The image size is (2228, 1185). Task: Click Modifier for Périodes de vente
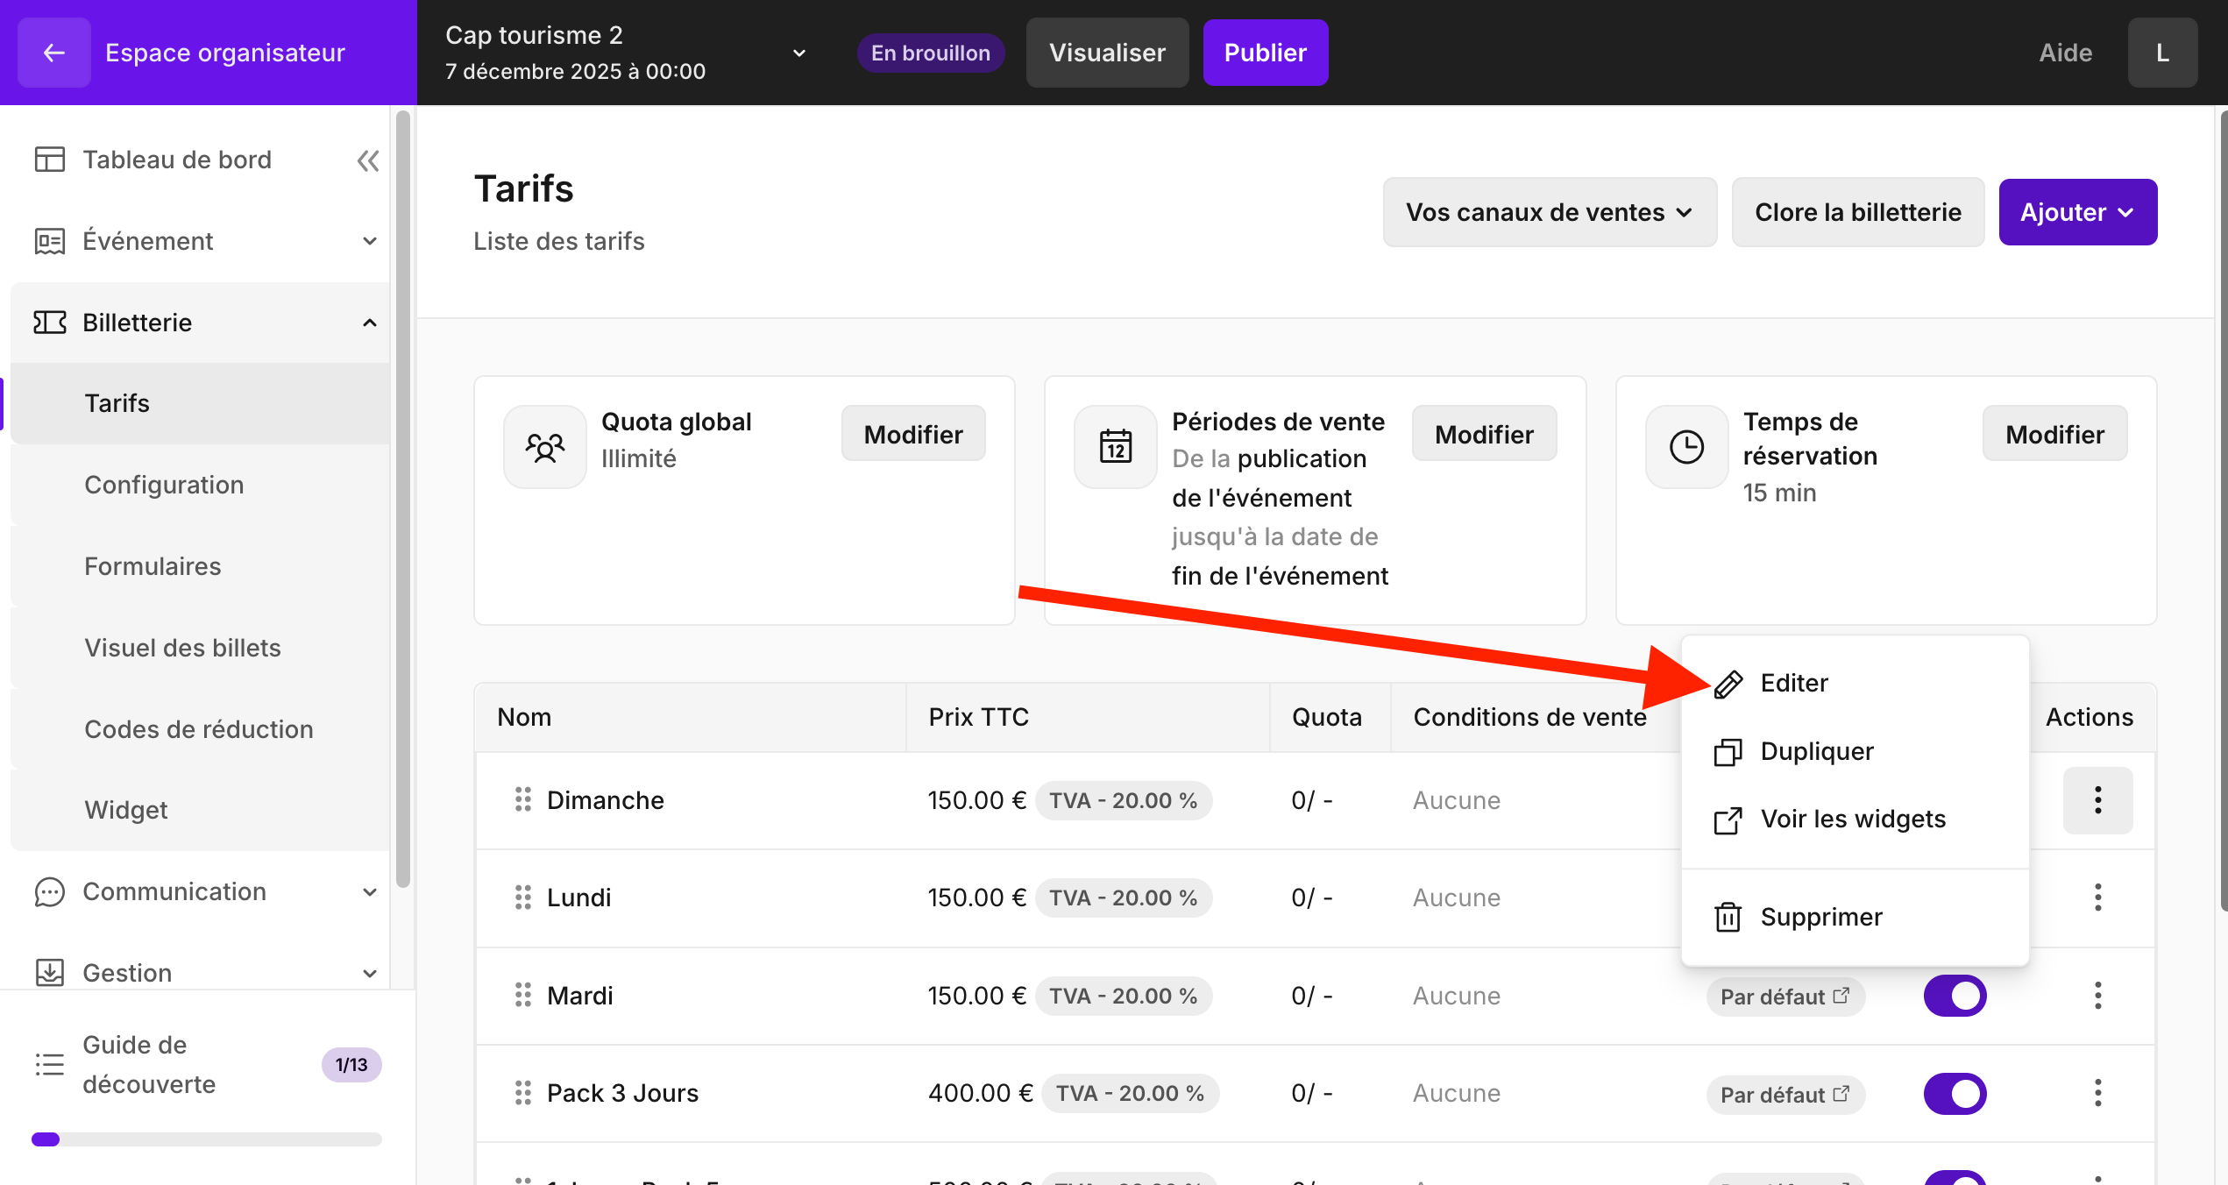pos(1483,434)
